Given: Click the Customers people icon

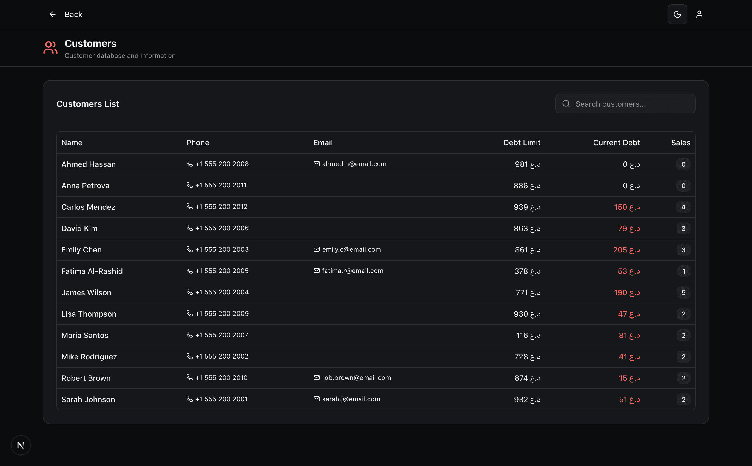Looking at the screenshot, I should click(x=50, y=48).
